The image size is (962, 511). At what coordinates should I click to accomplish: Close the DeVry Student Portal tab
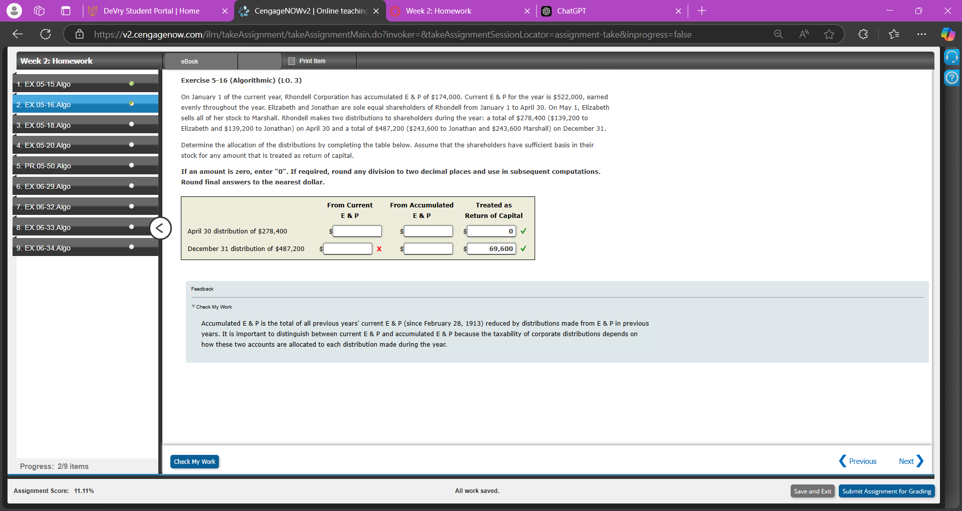click(x=224, y=11)
